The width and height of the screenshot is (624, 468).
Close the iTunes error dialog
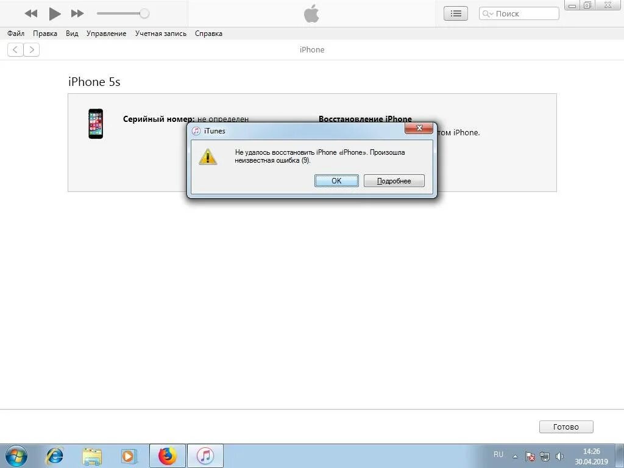[x=419, y=128]
